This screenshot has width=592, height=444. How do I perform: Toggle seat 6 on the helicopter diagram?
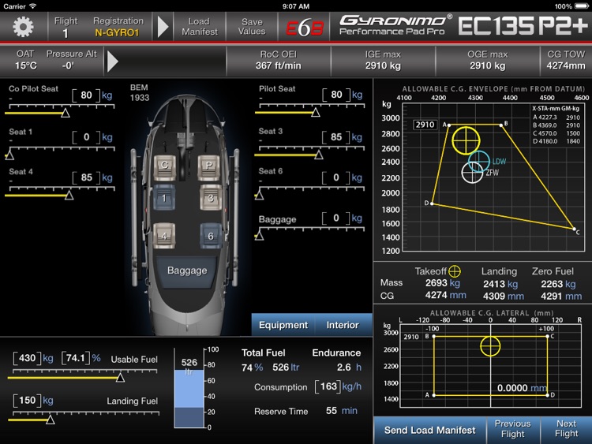tap(211, 235)
